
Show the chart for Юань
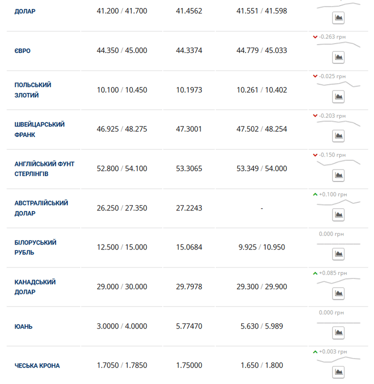(x=339, y=333)
